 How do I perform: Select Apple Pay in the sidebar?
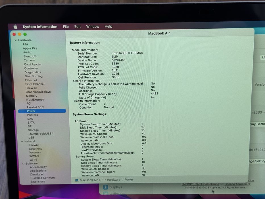[30, 48]
